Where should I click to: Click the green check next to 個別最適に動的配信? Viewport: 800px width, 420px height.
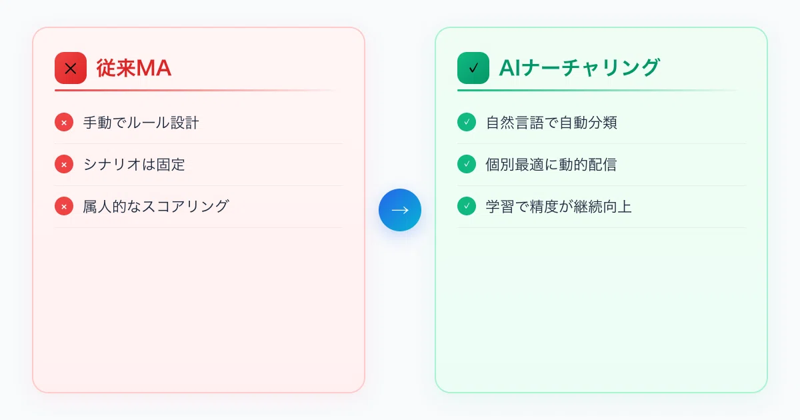pos(467,164)
